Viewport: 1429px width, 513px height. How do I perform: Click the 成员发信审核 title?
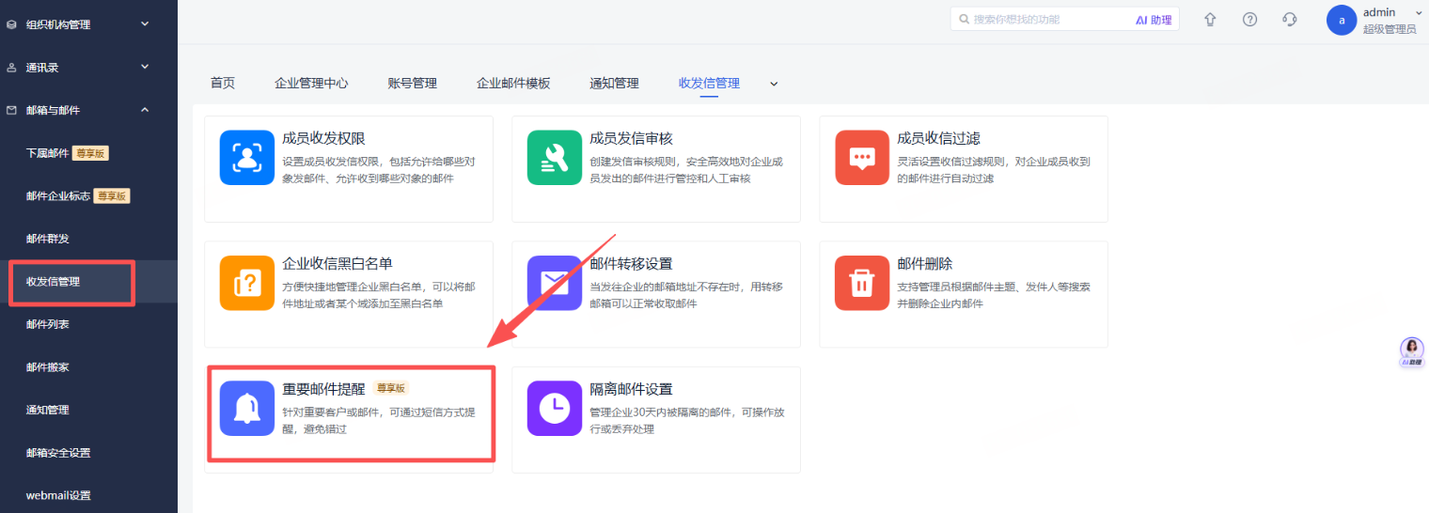pyautogui.click(x=631, y=138)
